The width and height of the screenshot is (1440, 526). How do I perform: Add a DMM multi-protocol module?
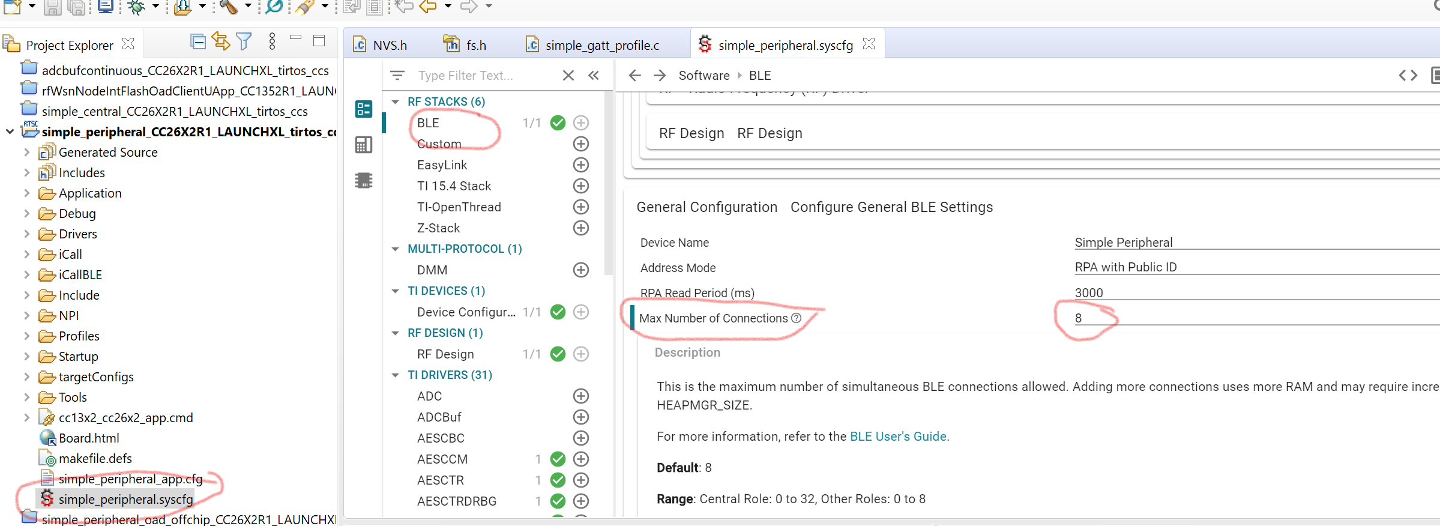[580, 270]
